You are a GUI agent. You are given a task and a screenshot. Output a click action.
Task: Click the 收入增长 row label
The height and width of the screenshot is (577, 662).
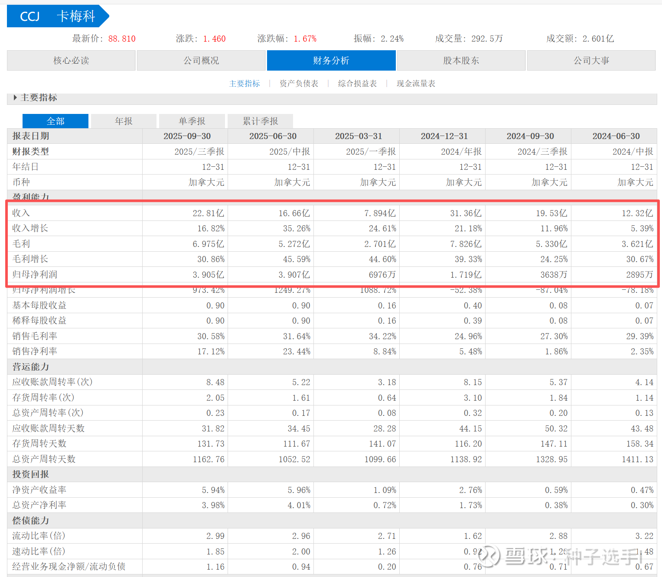[30, 228]
